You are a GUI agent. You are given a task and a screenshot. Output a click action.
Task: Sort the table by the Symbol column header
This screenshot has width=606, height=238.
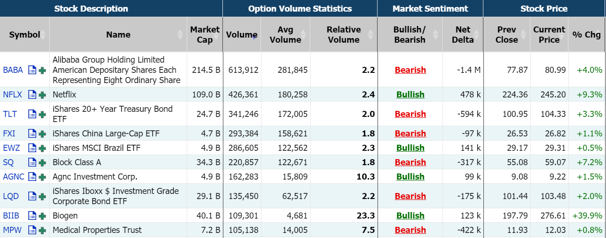[25, 35]
